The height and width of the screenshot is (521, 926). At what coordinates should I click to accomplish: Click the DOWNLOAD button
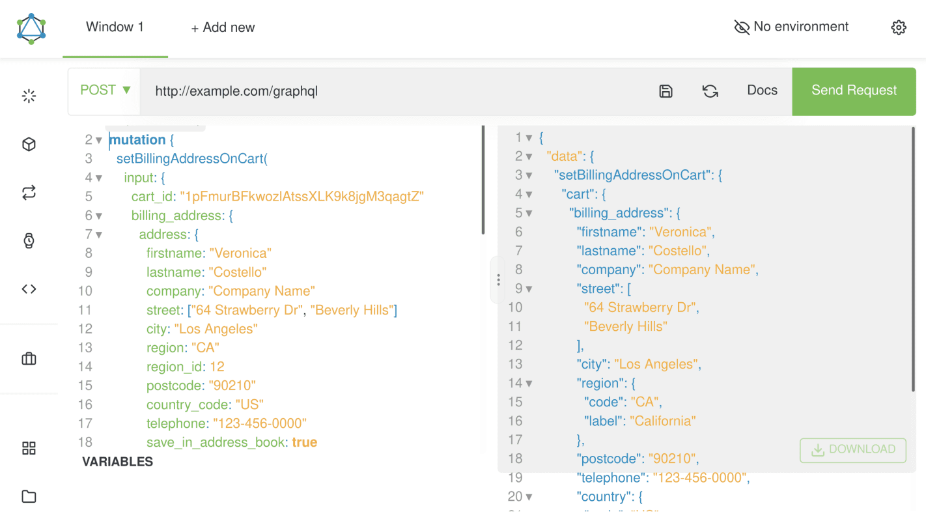tap(853, 449)
